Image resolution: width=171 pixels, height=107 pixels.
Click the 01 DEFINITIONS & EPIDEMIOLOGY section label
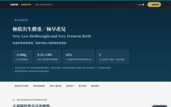coord(30,100)
